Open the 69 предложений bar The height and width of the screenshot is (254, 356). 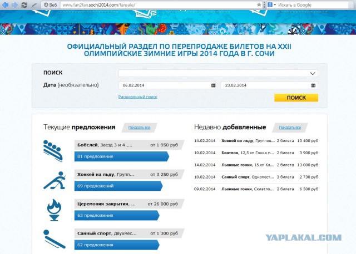[118, 186]
